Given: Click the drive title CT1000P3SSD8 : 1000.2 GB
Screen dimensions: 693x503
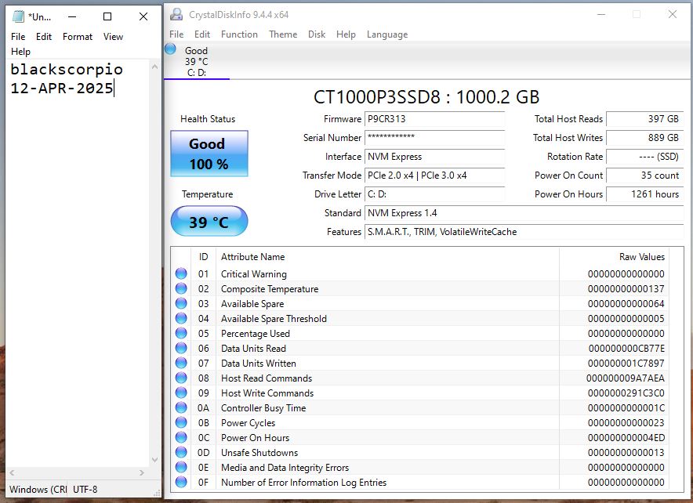Looking at the screenshot, I should [x=426, y=97].
